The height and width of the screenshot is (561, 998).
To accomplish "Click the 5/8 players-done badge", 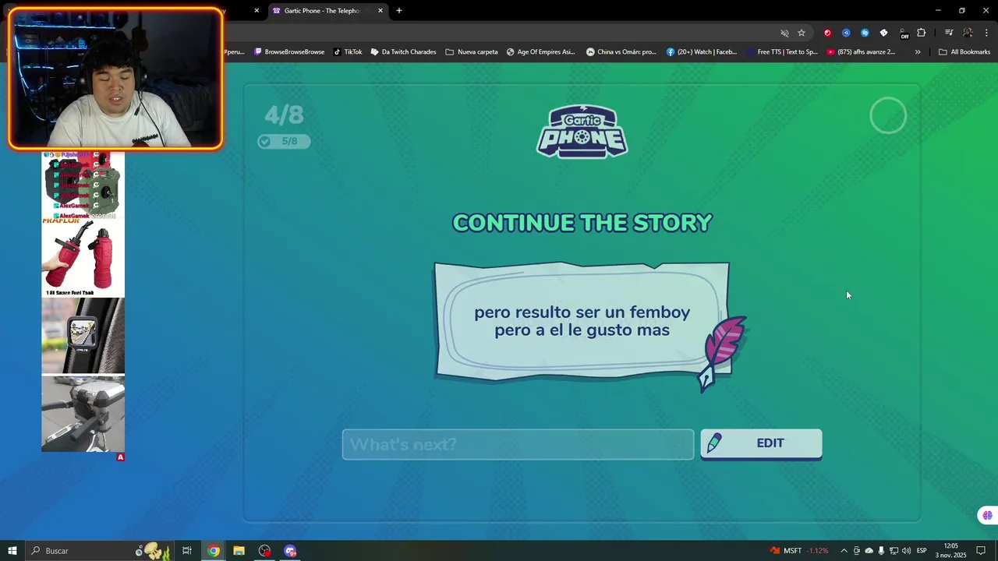I will [x=284, y=141].
